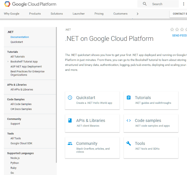Open All Tutorials in sidebar
The height and width of the screenshot is (175, 187).
point(18,57)
